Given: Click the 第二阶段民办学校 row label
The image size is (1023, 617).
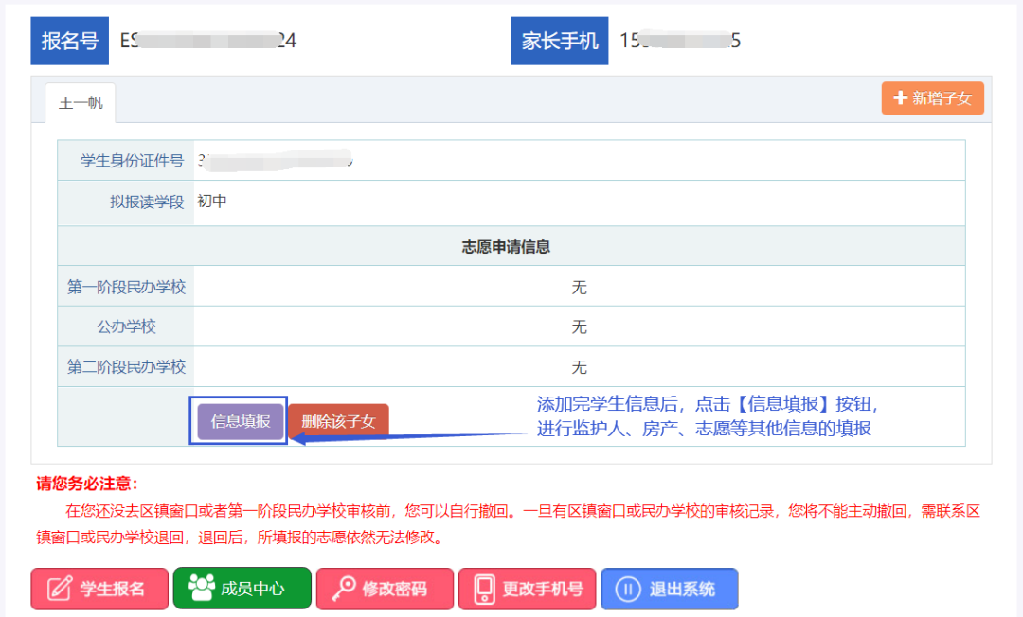Looking at the screenshot, I should click(x=126, y=366).
